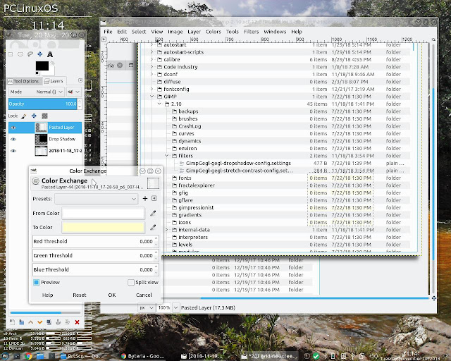Click the To Color yellow swatch
Viewport: 451px width, 361px height.
(x=104, y=228)
